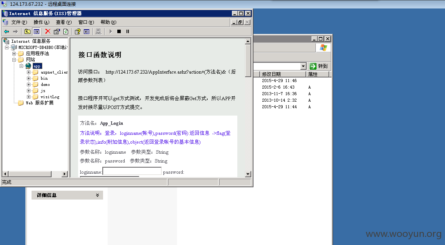Start the site with play icon
This screenshot has height=245, width=445.
click(111, 32)
